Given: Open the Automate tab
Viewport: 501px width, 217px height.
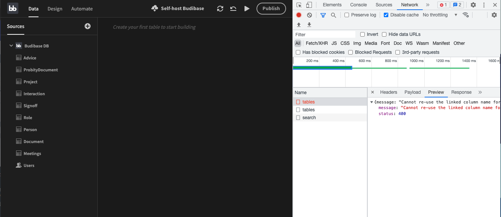Looking at the screenshot, I should coord(82,9).
